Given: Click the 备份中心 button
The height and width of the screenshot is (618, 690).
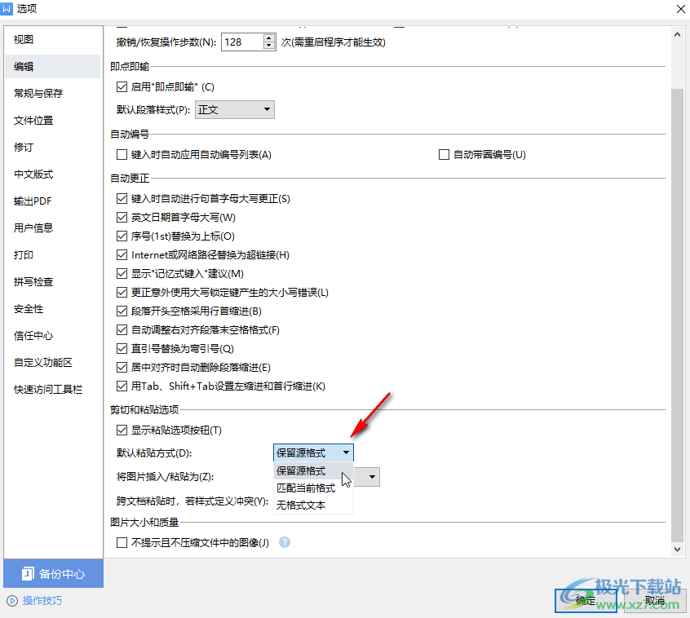Looking at the screenshot, I should (x=53, y=574).
